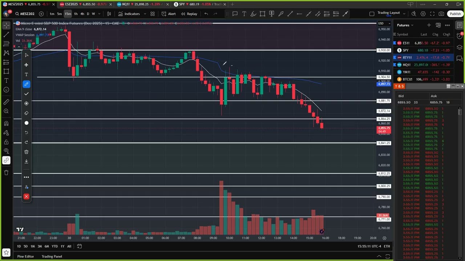Open the candlestick chart type menu
The width and height of the screenshot is (465, 261).
(109, 14)
